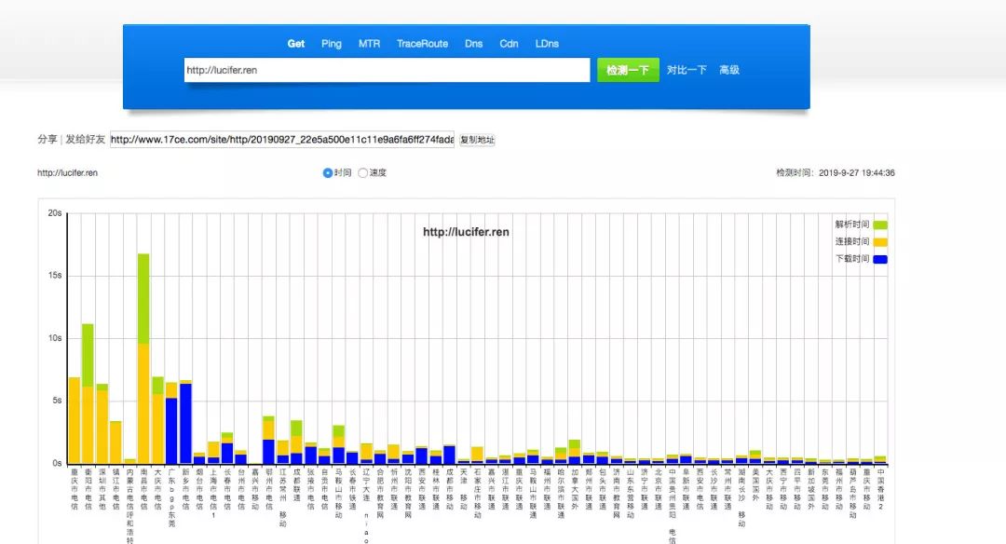Click the 成都联通 bar
Screen dimensions: 1006x544
(296, 442)
